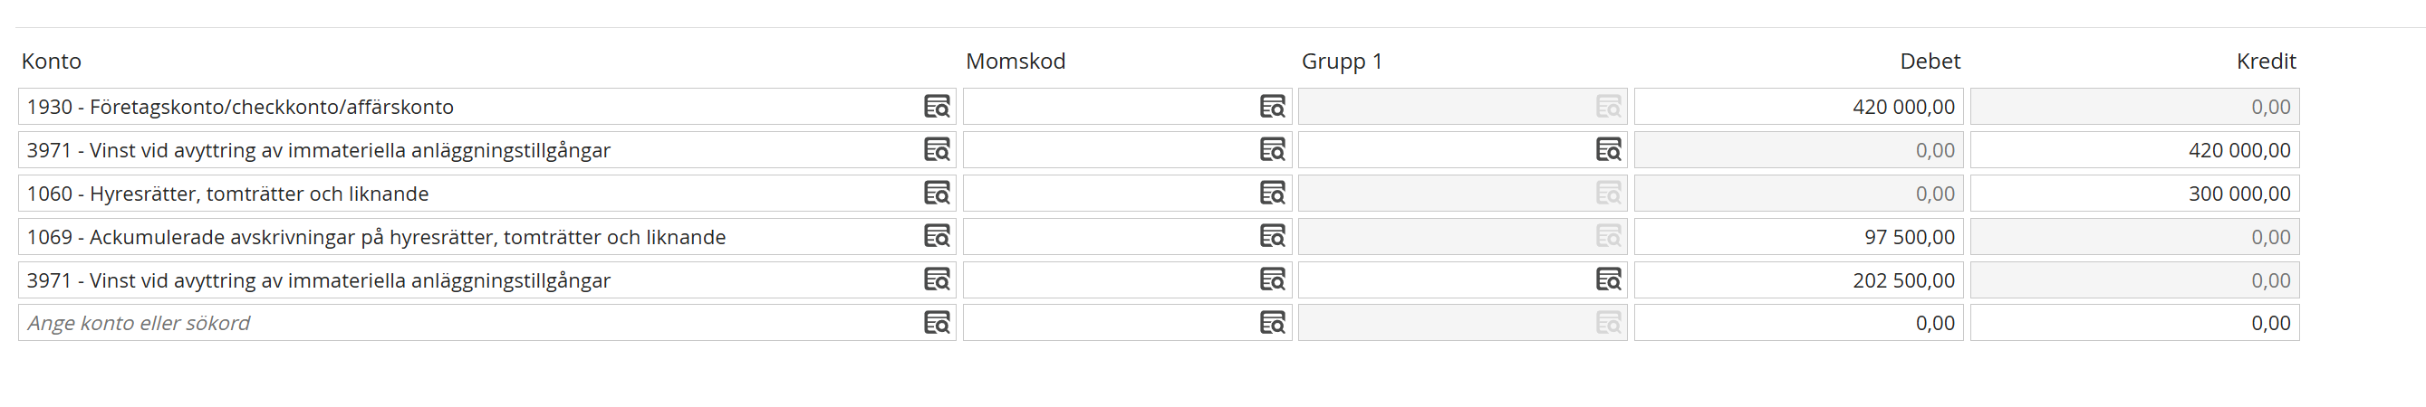The width and height of the screenshot is (2426, 407).
Task: Open Momskod lookup icon in 1930 row
Action: (1272, 106)
